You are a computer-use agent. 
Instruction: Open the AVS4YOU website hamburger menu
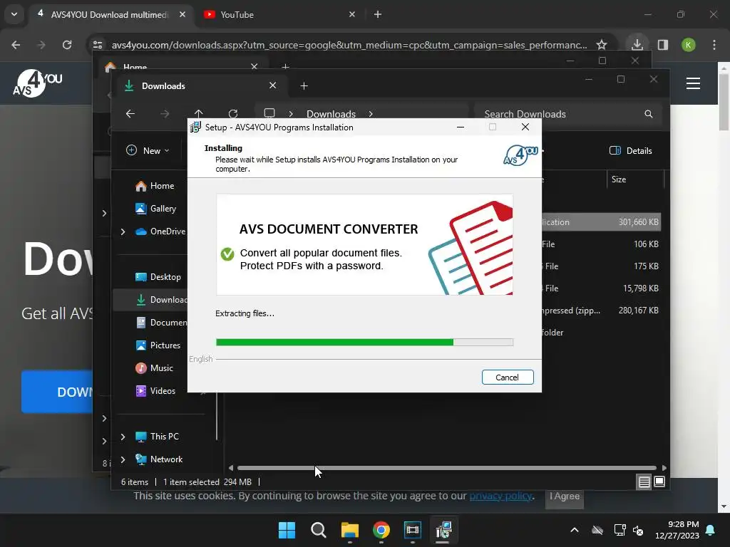tap(693, 83)
